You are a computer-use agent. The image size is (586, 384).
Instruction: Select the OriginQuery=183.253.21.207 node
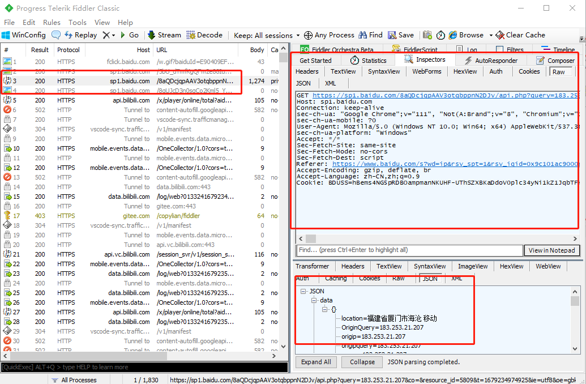click(382, 327)
